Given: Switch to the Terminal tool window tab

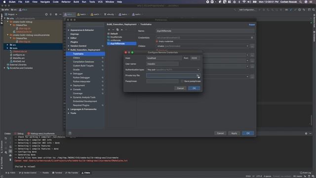Looking at the screenshot, I should [x=57, y=173].
